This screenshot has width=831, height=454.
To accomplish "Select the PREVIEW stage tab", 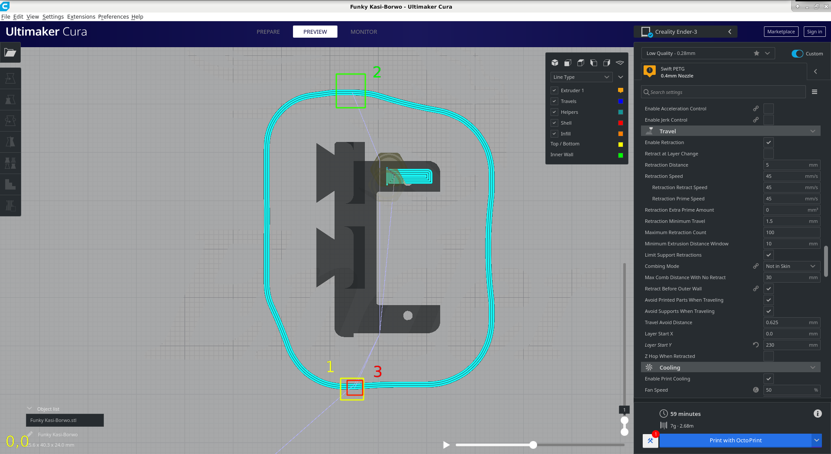I will pos(315,32).
